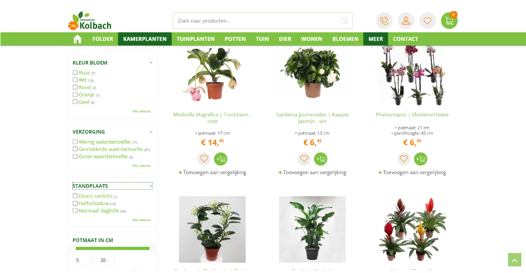Check the Roze flower color filter
The image size is (526, 273).
pyautogui.click(x=75, y=73)
